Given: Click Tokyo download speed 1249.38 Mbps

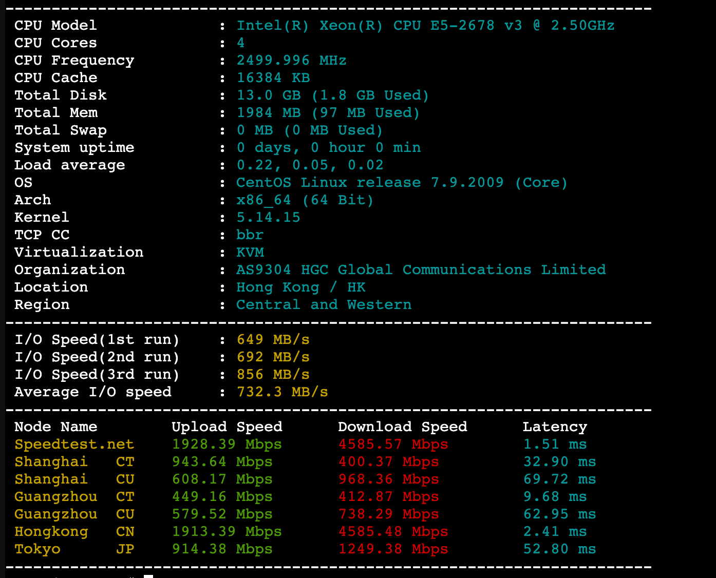Looking at the screenshot, I should (393, 549).
